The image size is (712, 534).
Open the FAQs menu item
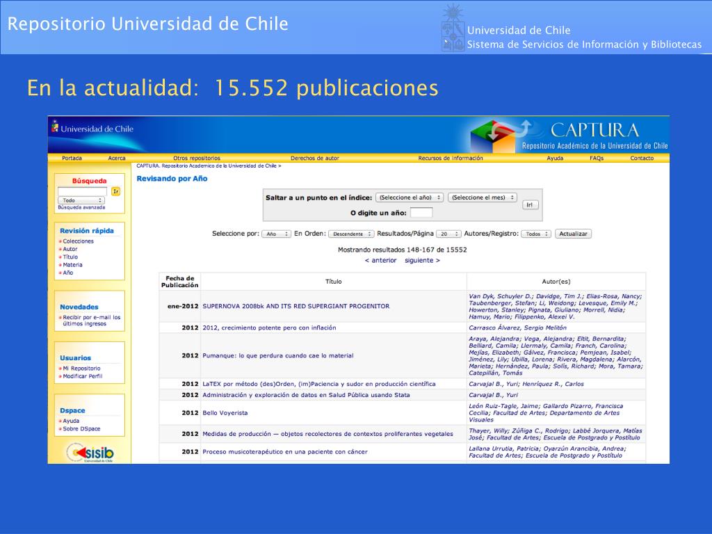pyautogui.click(x=597, y=158)
